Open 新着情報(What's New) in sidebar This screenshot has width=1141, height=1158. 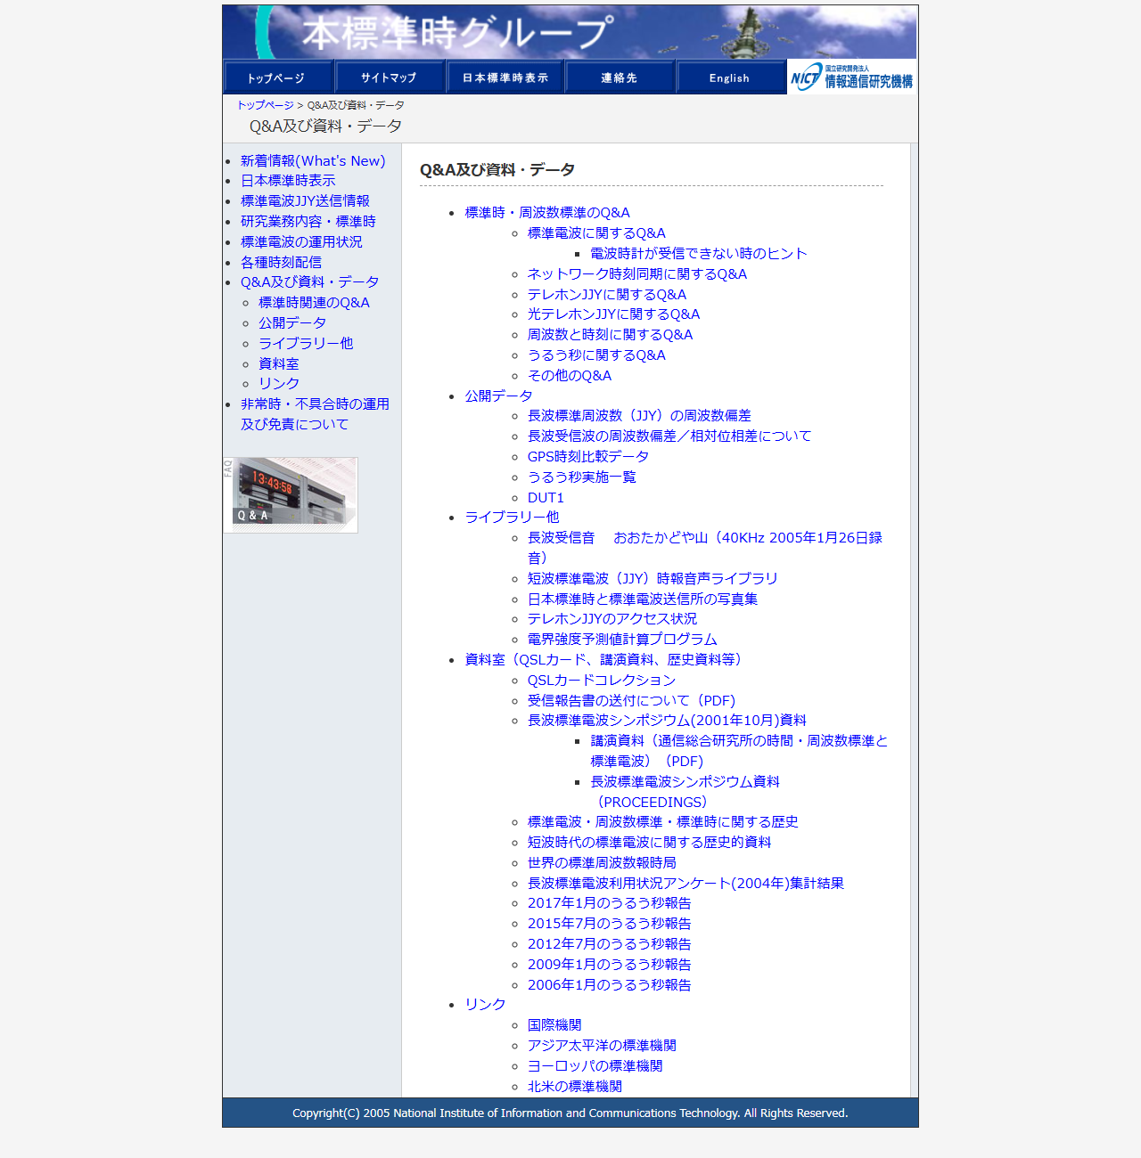(313, 161)
